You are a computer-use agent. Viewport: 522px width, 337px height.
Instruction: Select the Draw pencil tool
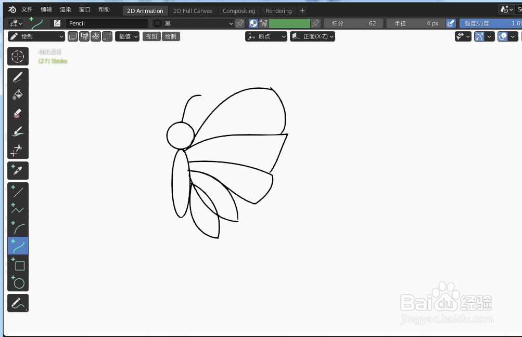(x=18, y=77)
